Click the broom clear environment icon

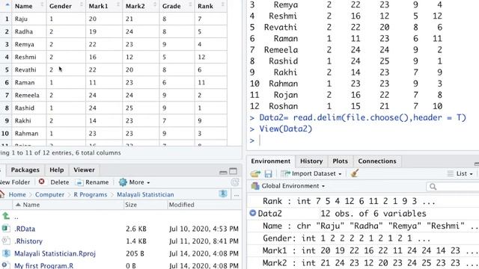click(x=354, y=173)
